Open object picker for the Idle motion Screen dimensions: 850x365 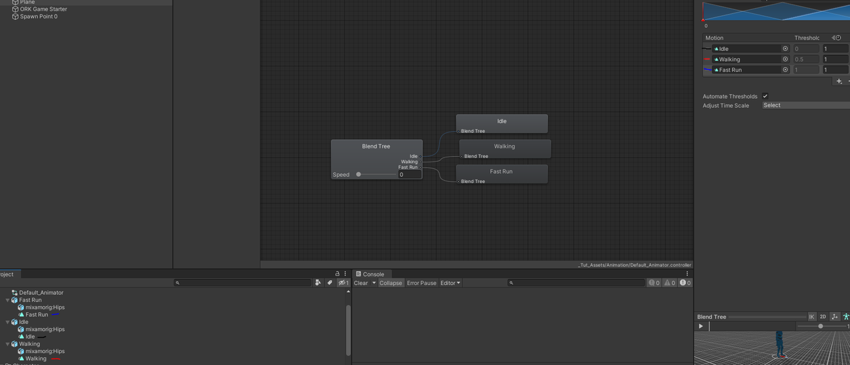click(785, 49)
